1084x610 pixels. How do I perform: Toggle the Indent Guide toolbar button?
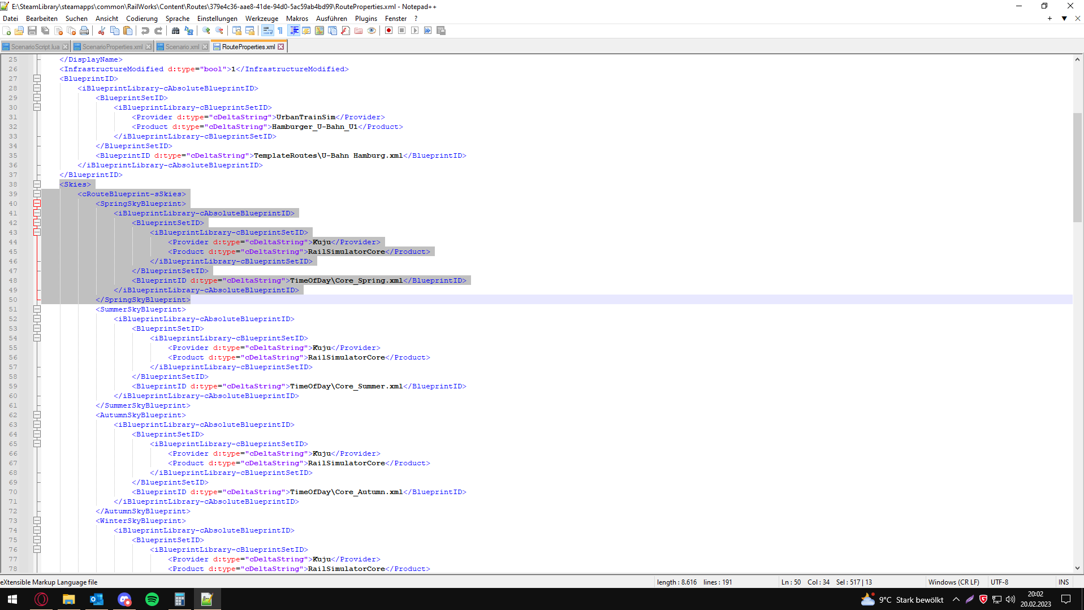pos(293,31)
